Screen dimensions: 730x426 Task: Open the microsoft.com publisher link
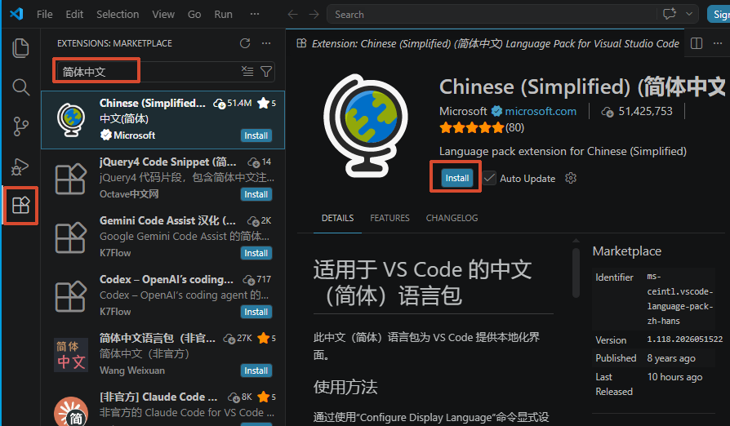tap(541, 111)
